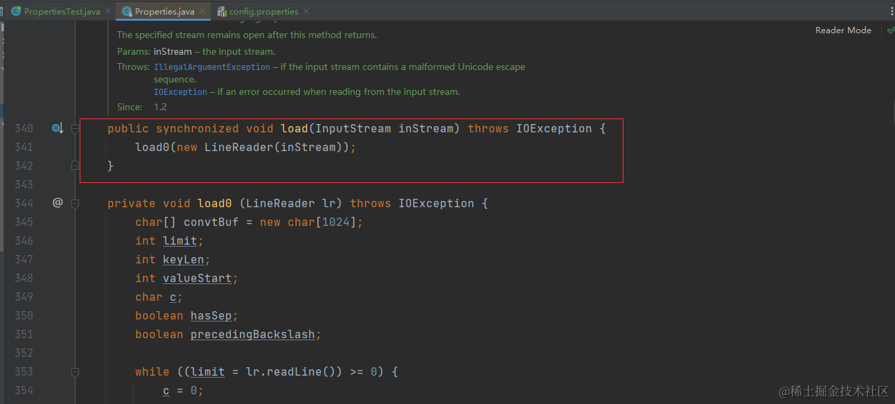895x404 pixels.
Task: Click the Properties.java class file icon
Action: point(127,11)
